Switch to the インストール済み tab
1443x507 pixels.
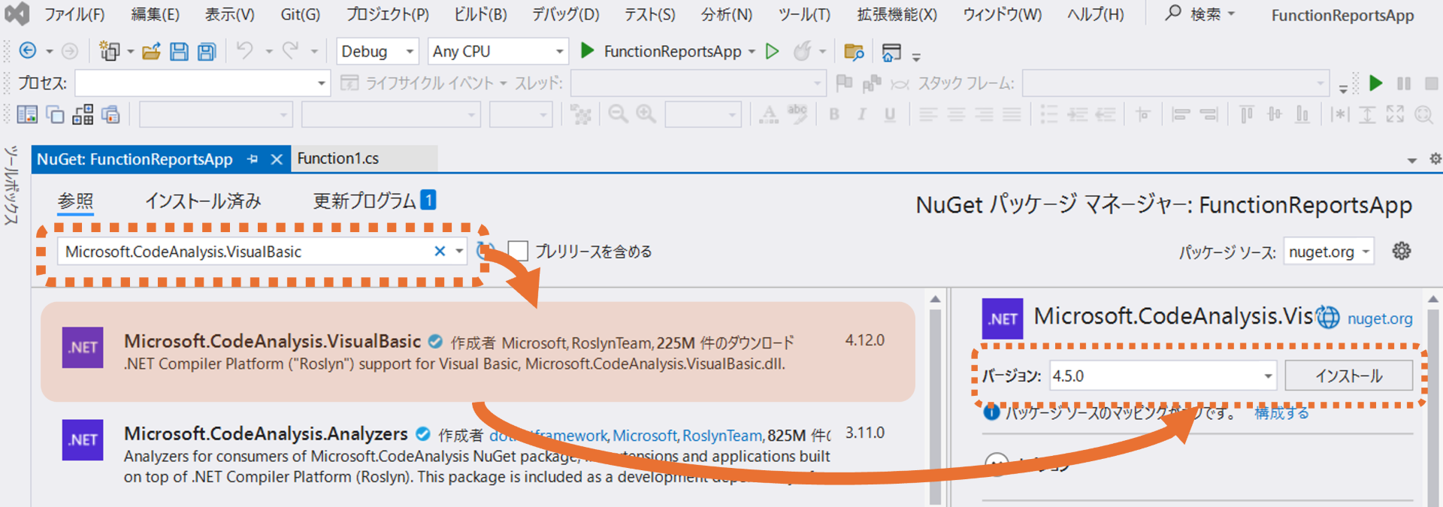point(203,201)
